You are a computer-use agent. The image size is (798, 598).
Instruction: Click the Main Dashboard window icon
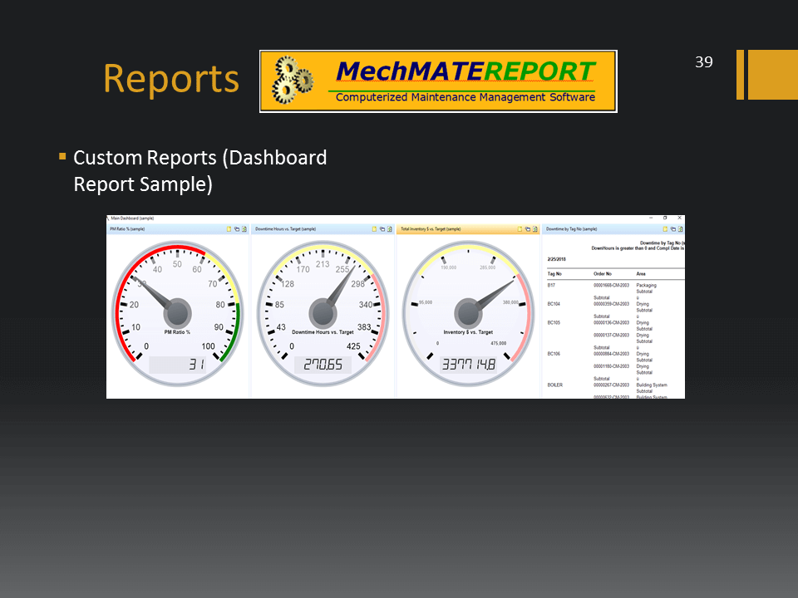(108, 218)
